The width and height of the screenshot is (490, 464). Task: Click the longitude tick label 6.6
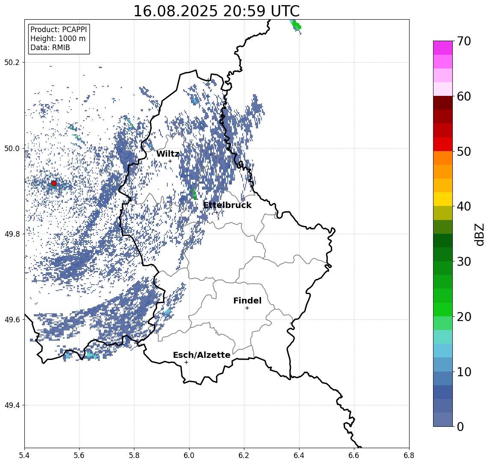click(354, 455)
